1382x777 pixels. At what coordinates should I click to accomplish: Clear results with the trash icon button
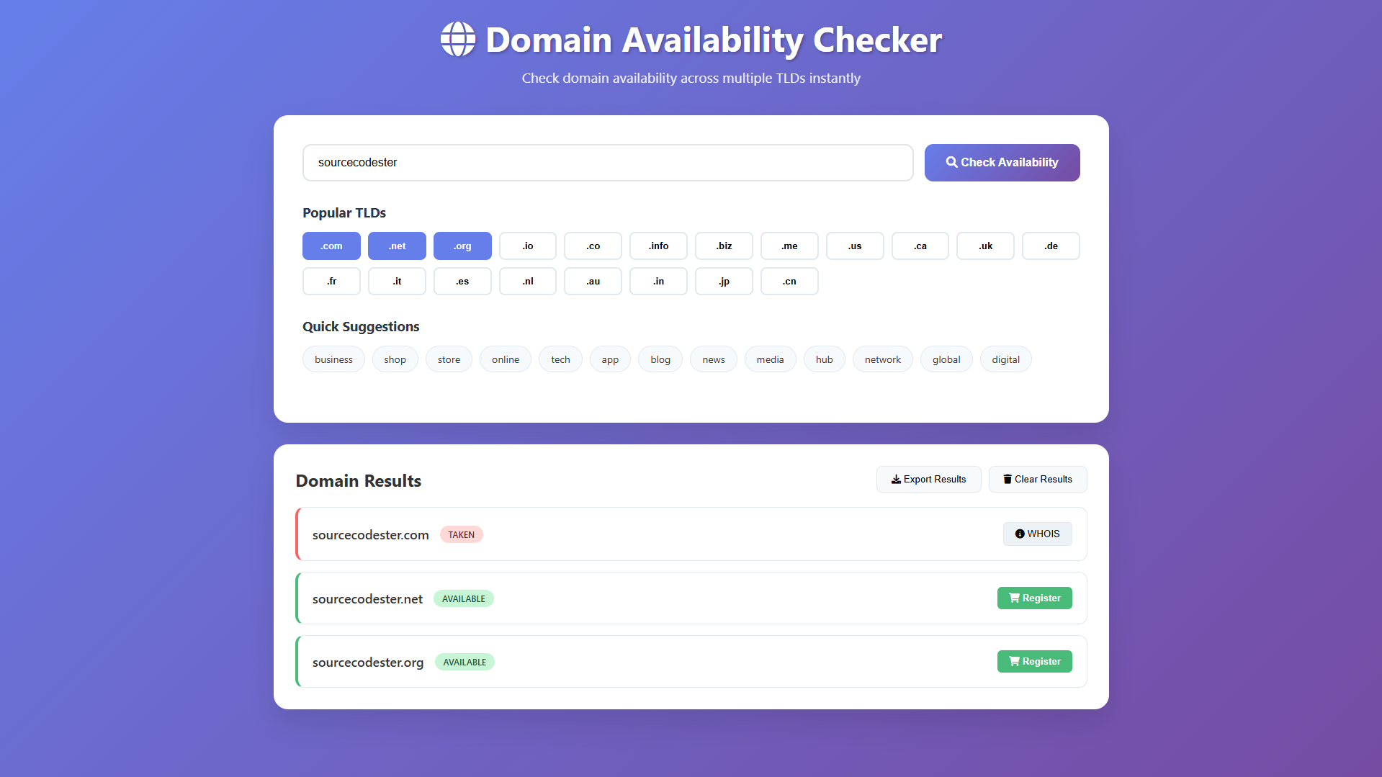tap(1037, 480)
